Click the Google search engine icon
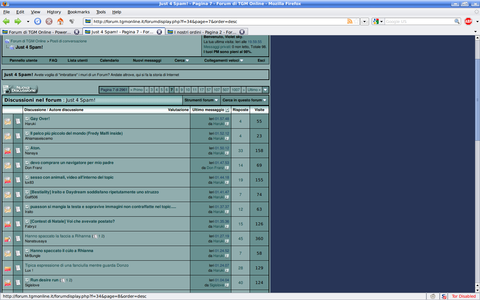 click(376, 21)
